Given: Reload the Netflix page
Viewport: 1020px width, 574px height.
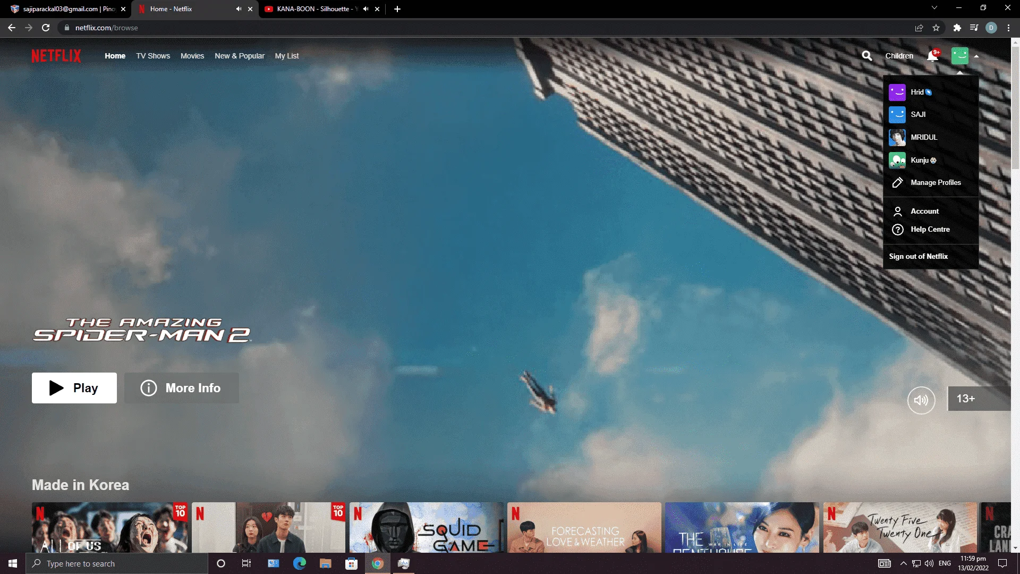Looking at the screenshot, I should click(x=46, y=28).
